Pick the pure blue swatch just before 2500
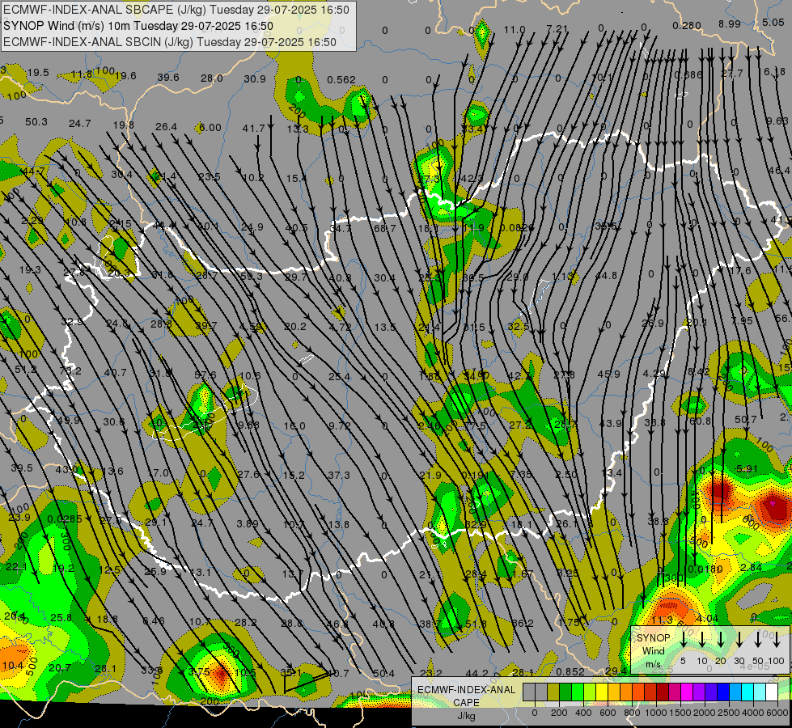Image resolution: width=792 pixels, height=728 pixels. (722, 692)
